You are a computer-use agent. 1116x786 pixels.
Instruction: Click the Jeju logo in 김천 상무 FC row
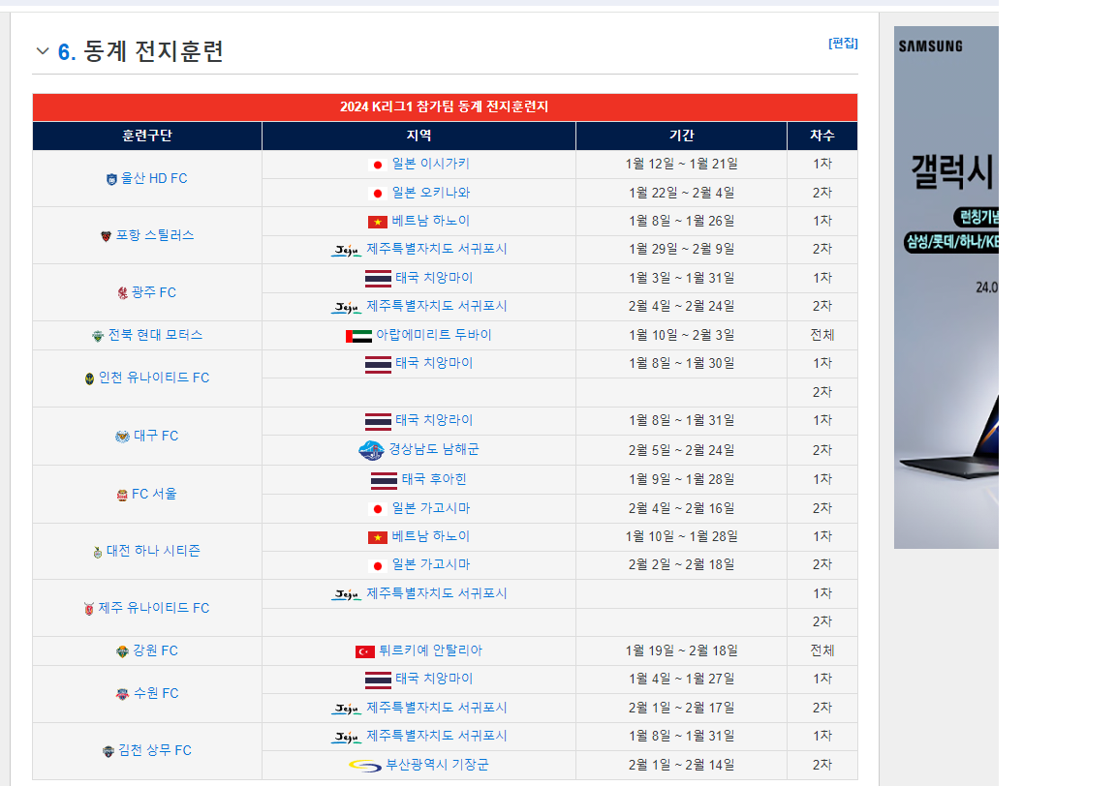pos(347,737)
